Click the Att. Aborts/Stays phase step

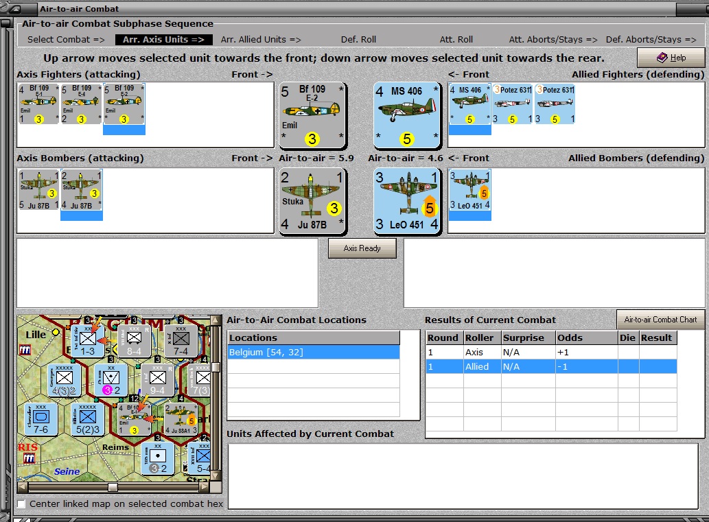[553, 39]
